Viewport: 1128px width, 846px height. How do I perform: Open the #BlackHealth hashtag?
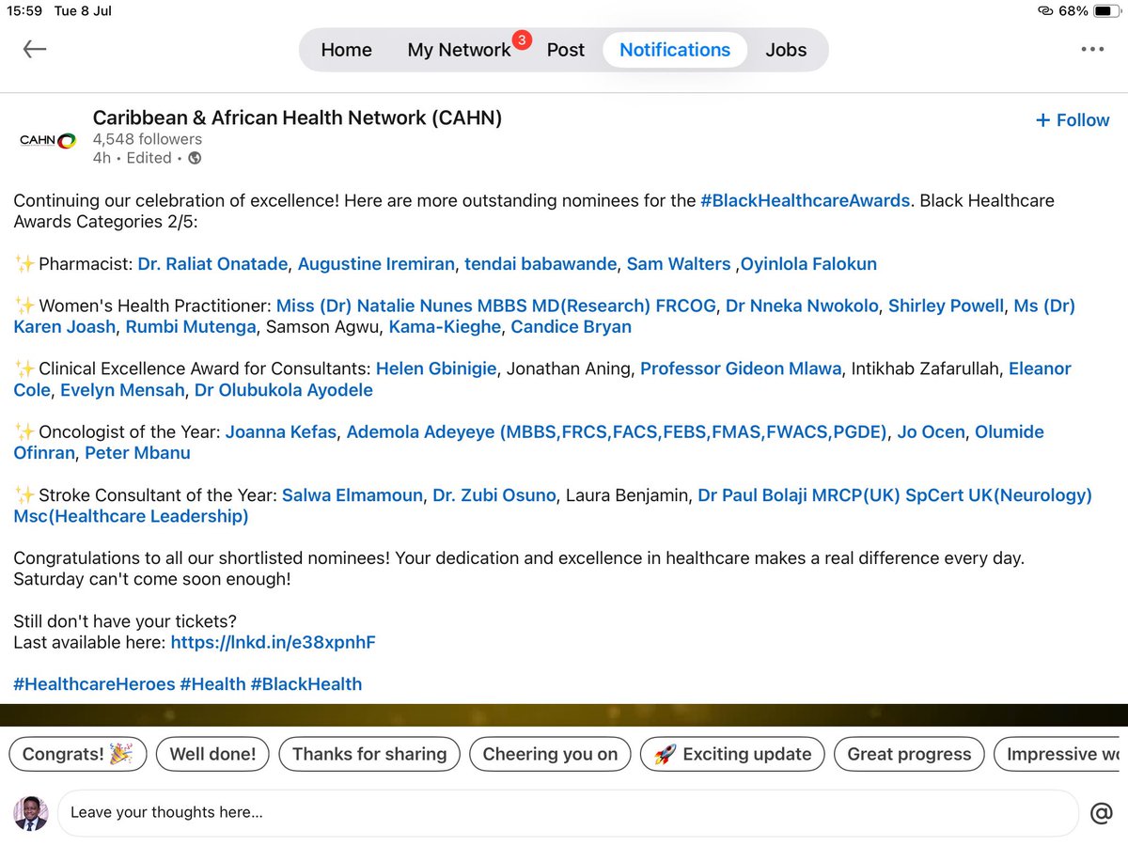point(306,684)
